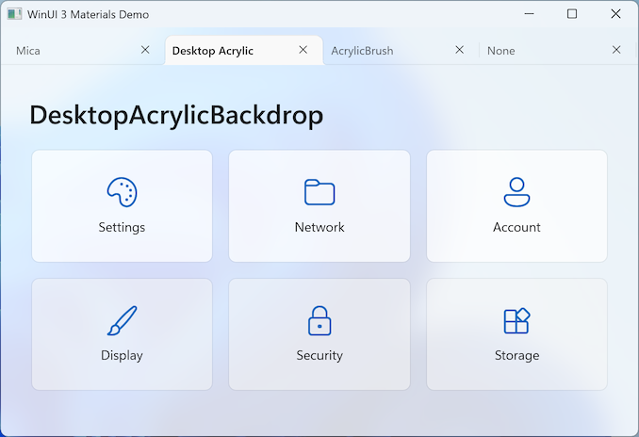Image resolution: width=639 pixels, height=437 pixels.
Task: Click the Network card label
Action: click(x=319, y=227)
